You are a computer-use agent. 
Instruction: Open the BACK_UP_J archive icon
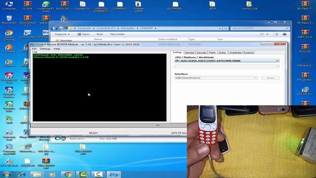65,5
